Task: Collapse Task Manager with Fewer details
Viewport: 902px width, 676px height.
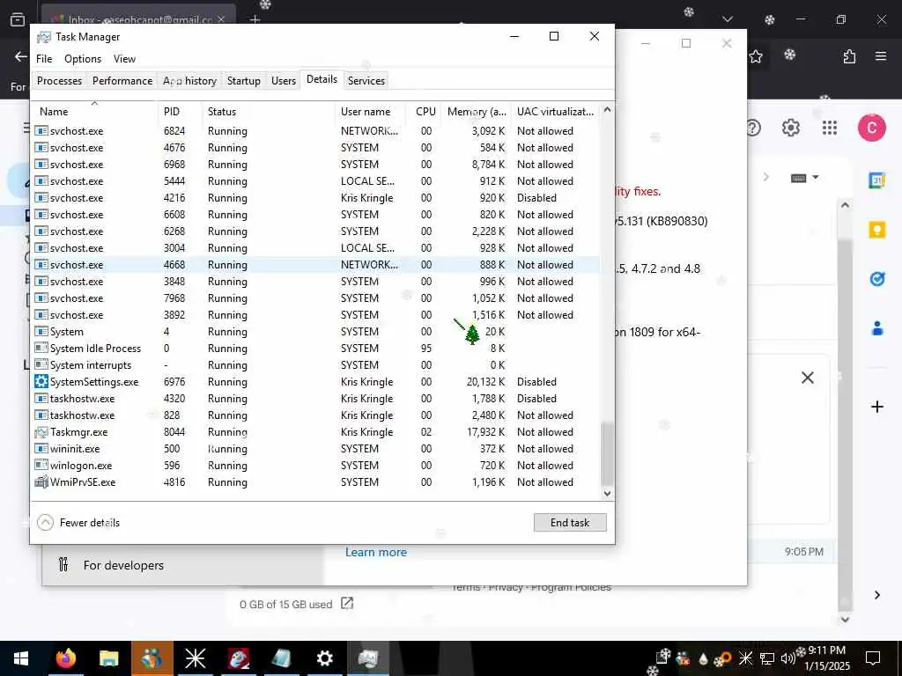Action: pos(78,522)
